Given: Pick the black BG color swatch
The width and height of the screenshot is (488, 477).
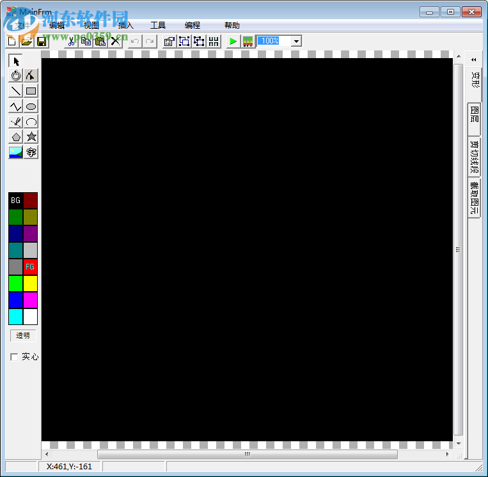Looking at the screenshot, I should 15,201.
